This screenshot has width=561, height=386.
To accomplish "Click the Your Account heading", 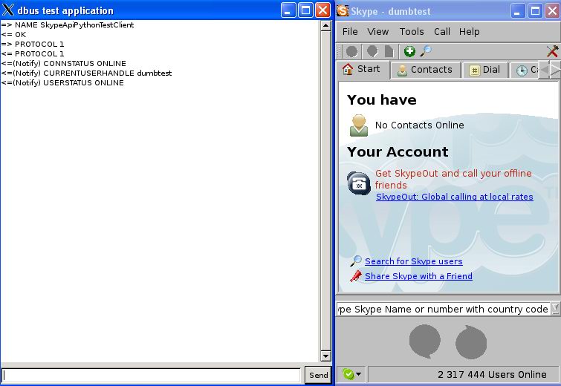I will pos(398,151).
